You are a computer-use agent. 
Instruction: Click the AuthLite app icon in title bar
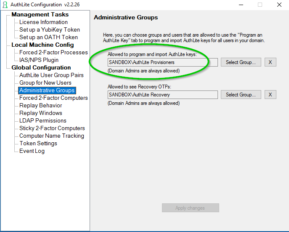click(5, 5)
